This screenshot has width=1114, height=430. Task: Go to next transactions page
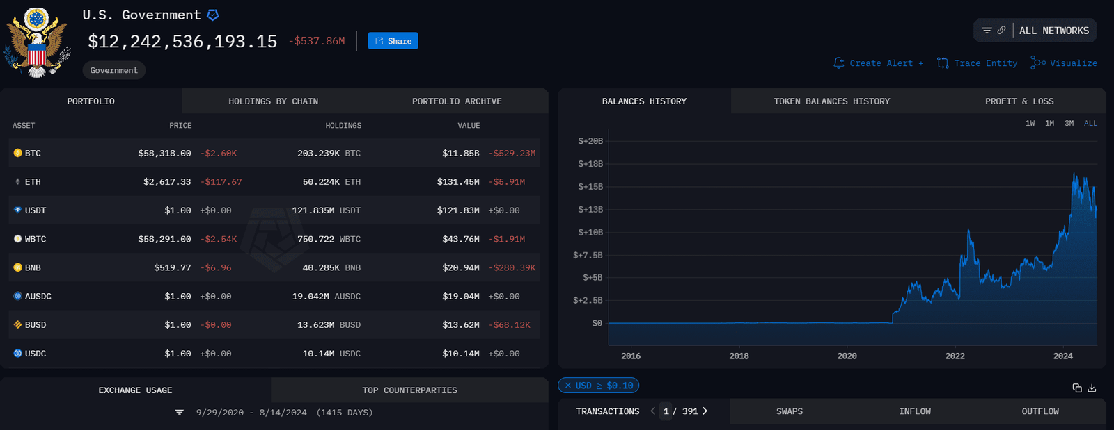(705, 411)
